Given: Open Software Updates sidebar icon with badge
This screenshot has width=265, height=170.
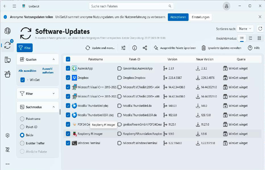Looking at the screenshot, I should (7, 45).
